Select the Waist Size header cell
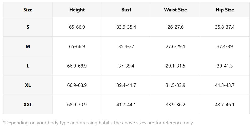Viewport: 252px width, 127px height. click(175, 10)
